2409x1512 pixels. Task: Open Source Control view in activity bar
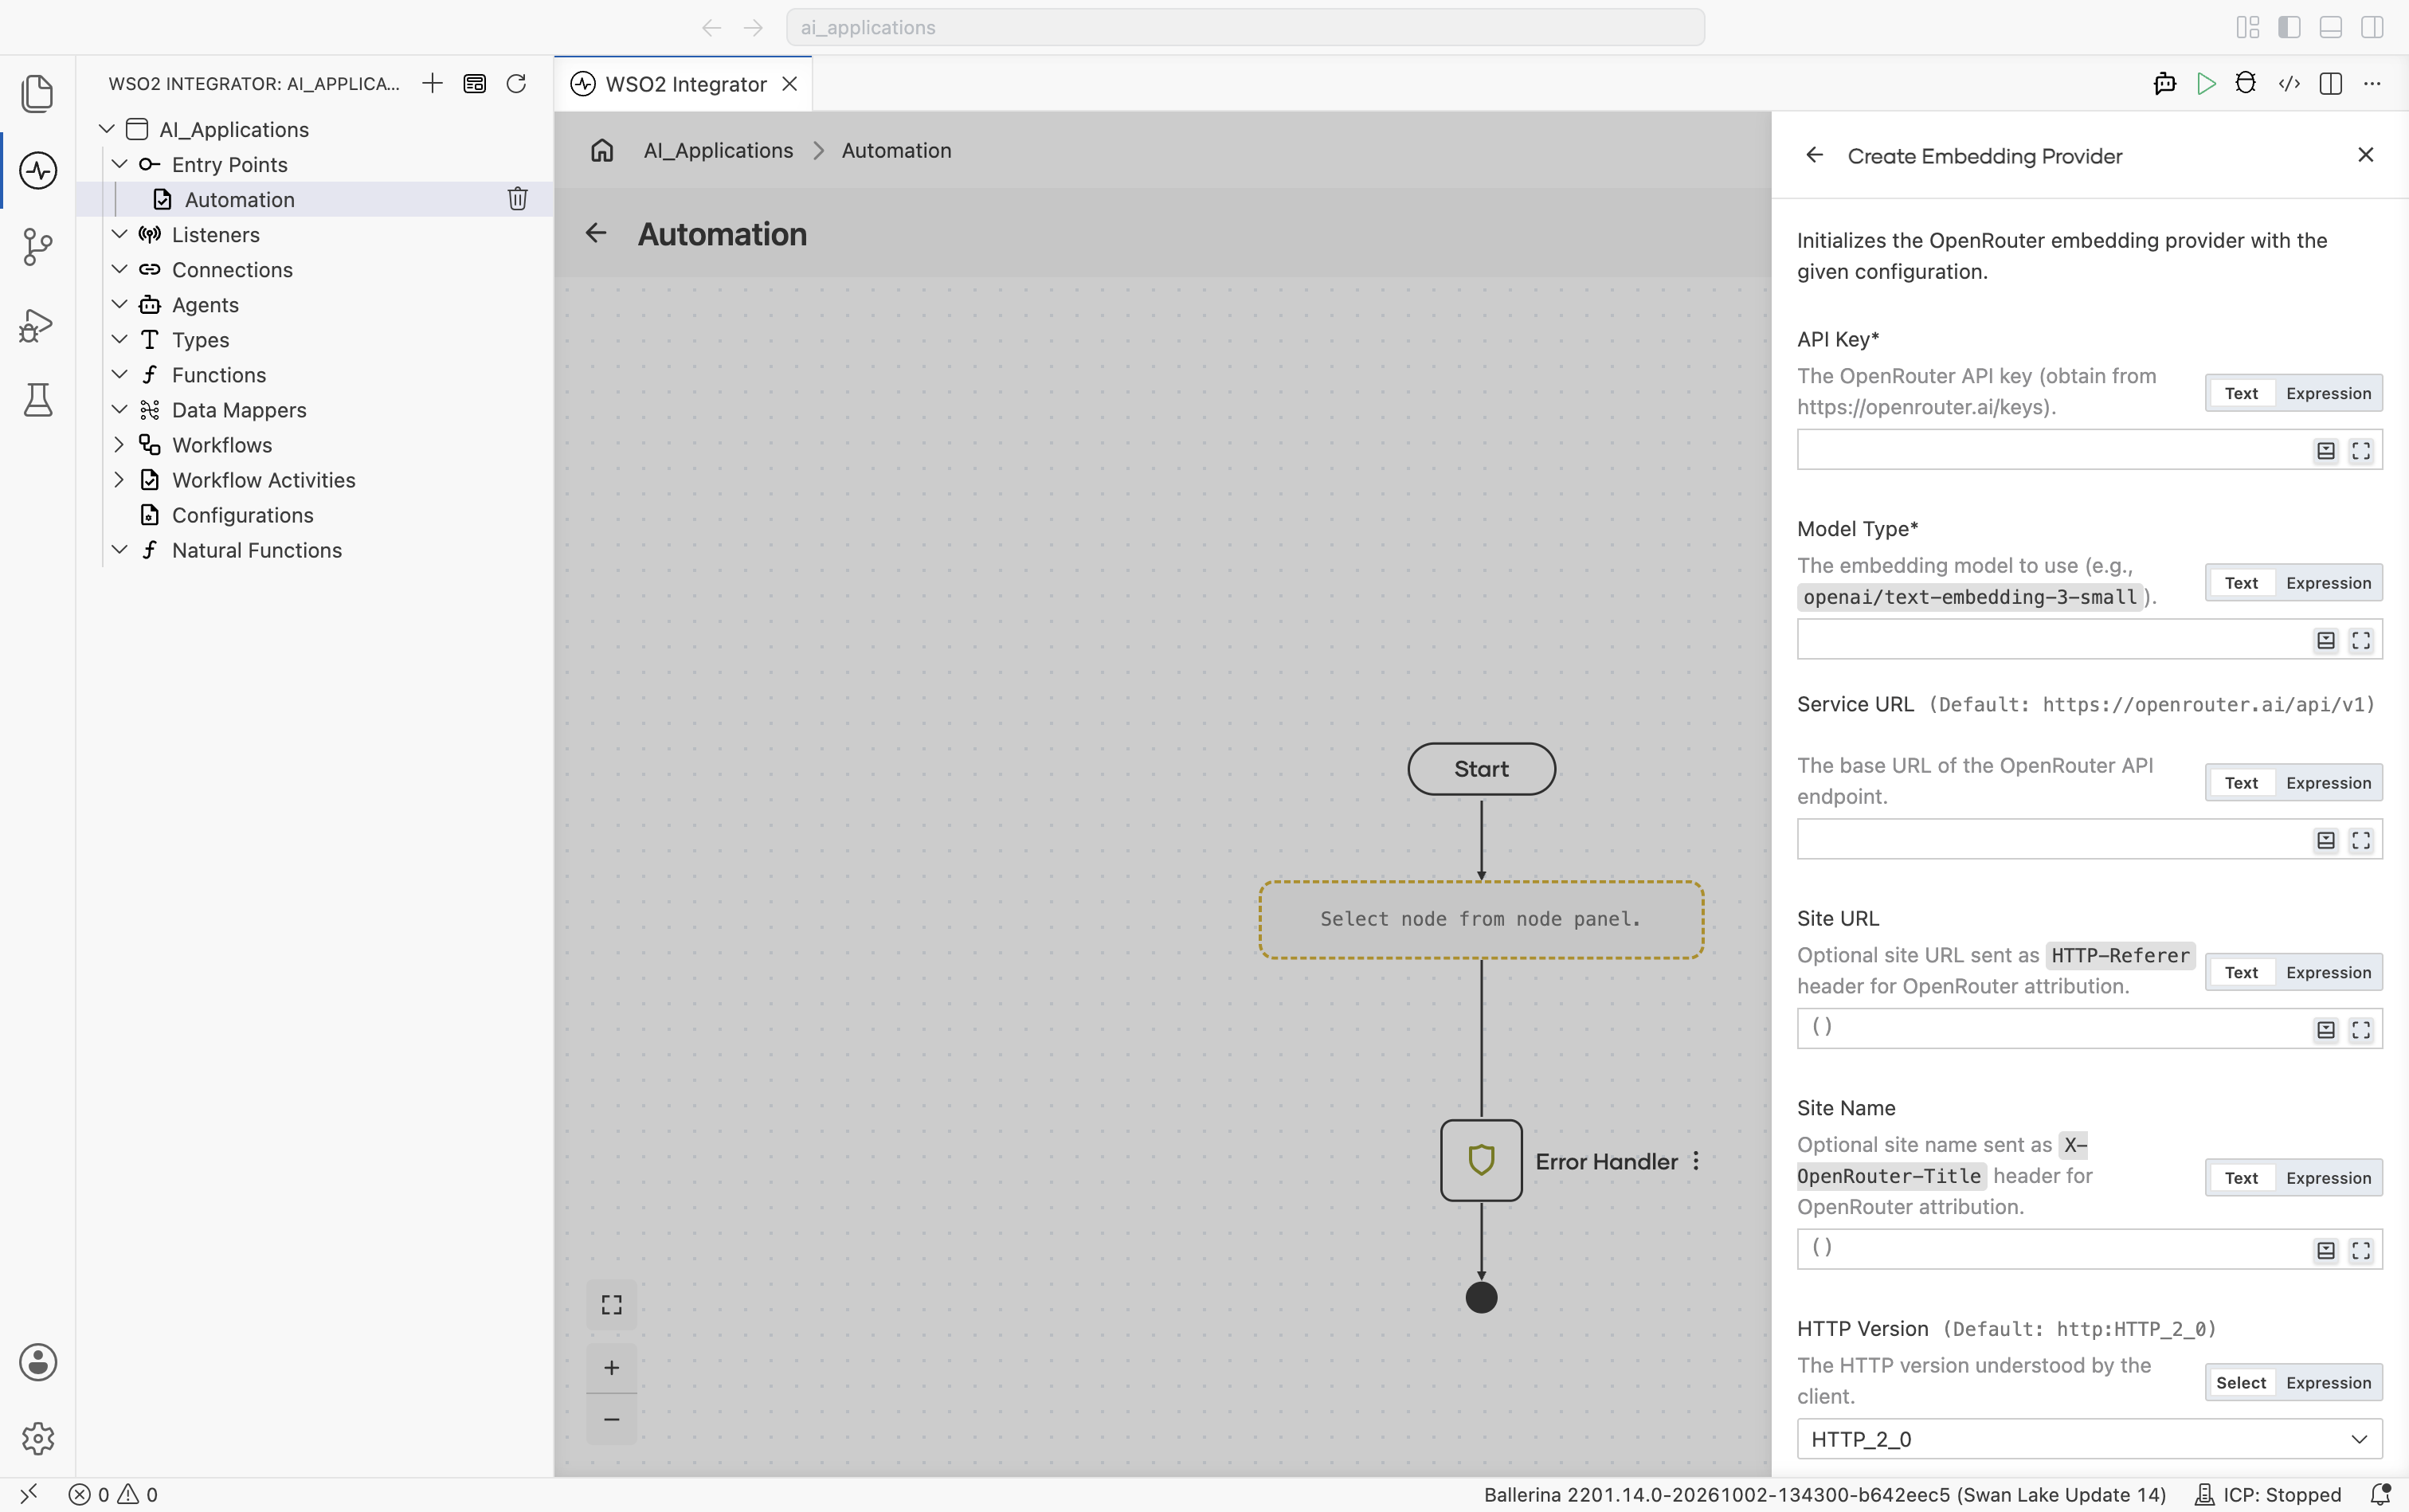pos(37,247)
